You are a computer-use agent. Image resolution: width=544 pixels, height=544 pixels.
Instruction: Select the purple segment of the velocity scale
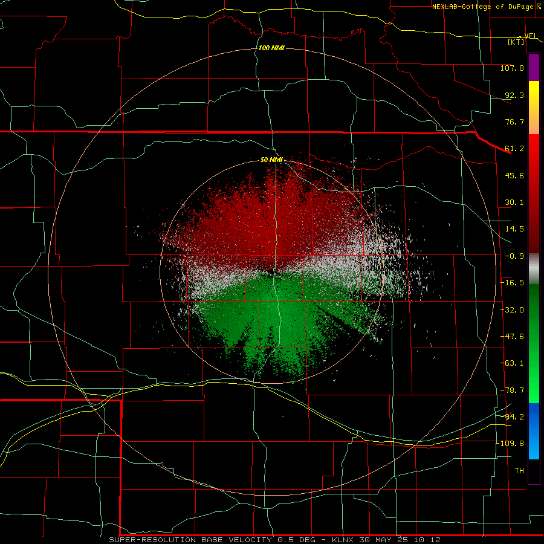click(534, 67)
